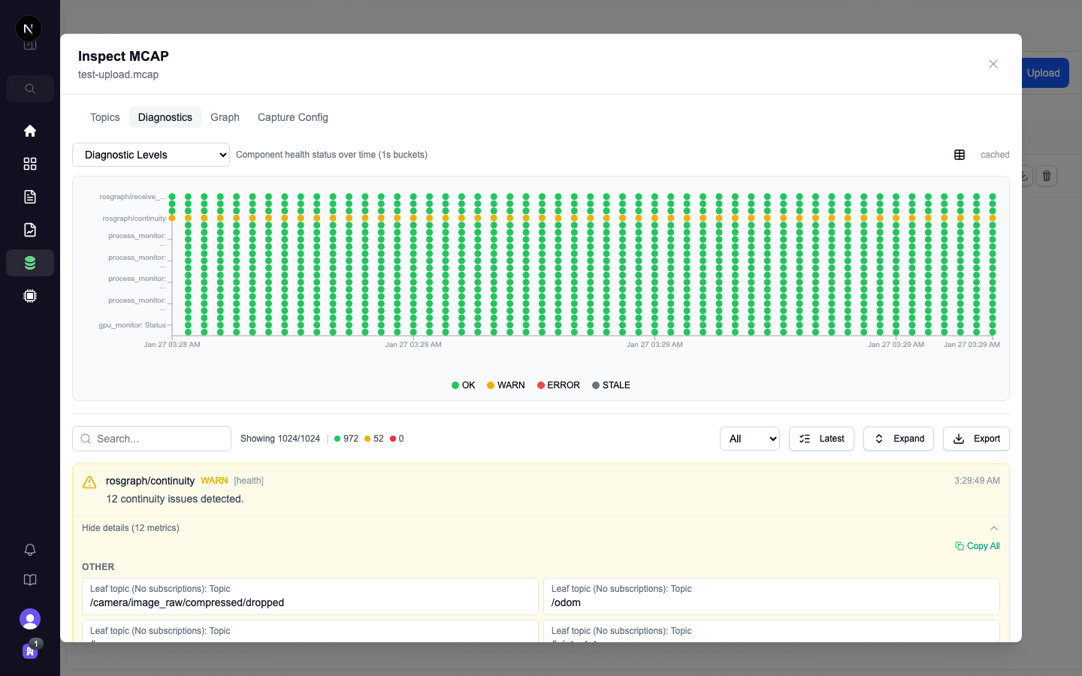Click the Expand button
The image size is (1082, 676).
[899, 439]
